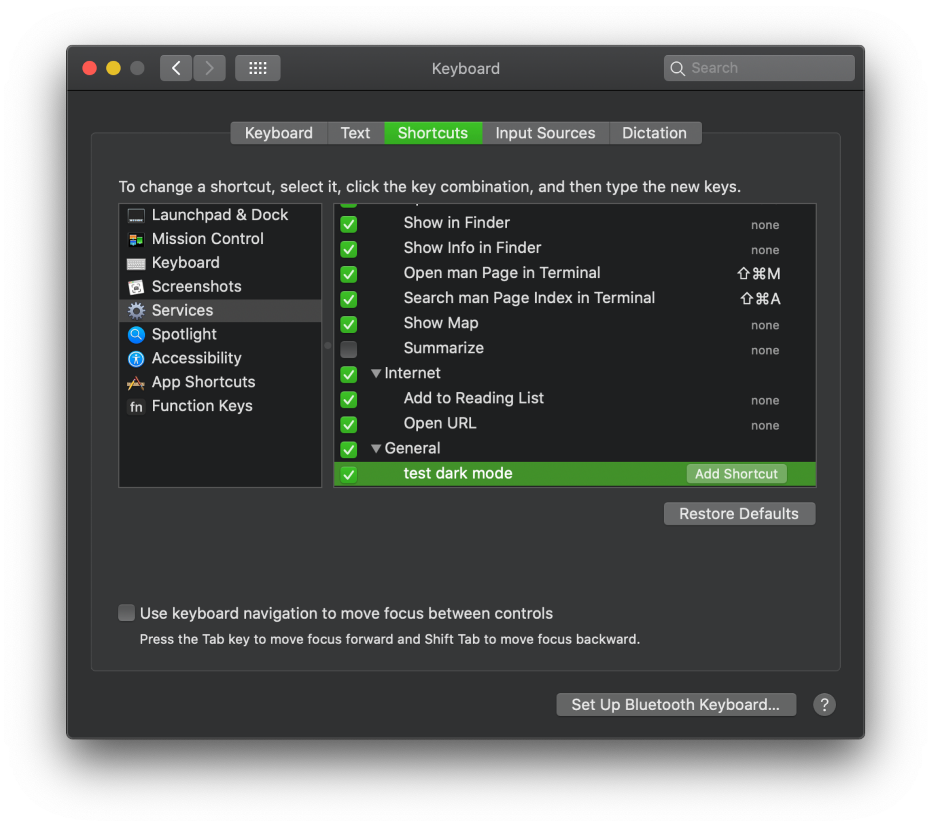Screen dimensions: 931x827
Task: Click the Keyboard category icon in sidebar
Action: click(136, 263)
